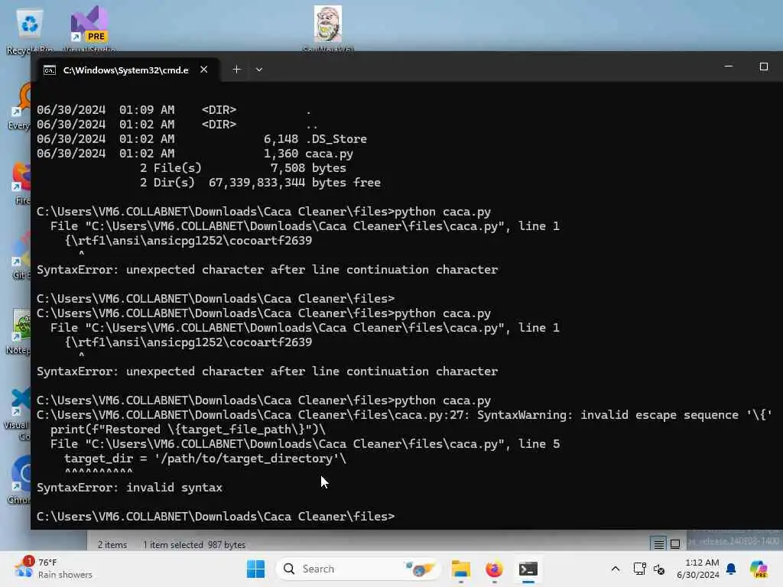Viewport: 783px width, 587px height.
Task: Switch Explorer to details view
Action: 658,544
